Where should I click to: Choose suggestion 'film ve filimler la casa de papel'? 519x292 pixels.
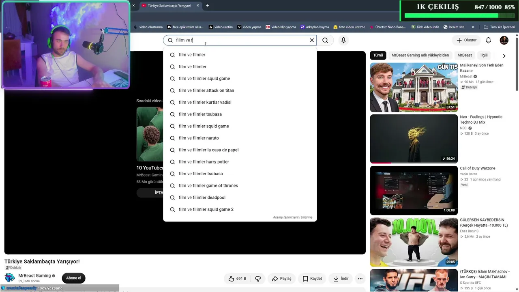pyautogui.click(x=240, y=150)
